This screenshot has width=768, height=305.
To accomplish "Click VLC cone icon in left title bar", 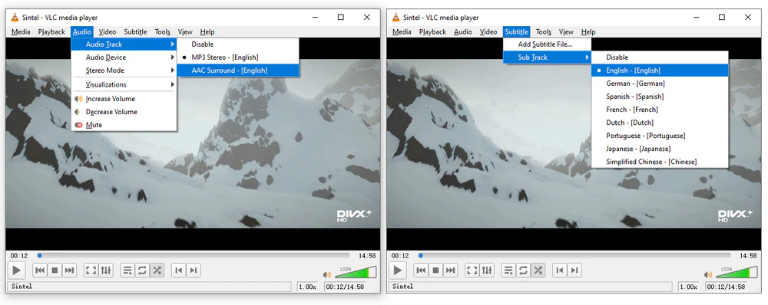I will [x=15, y=17].
